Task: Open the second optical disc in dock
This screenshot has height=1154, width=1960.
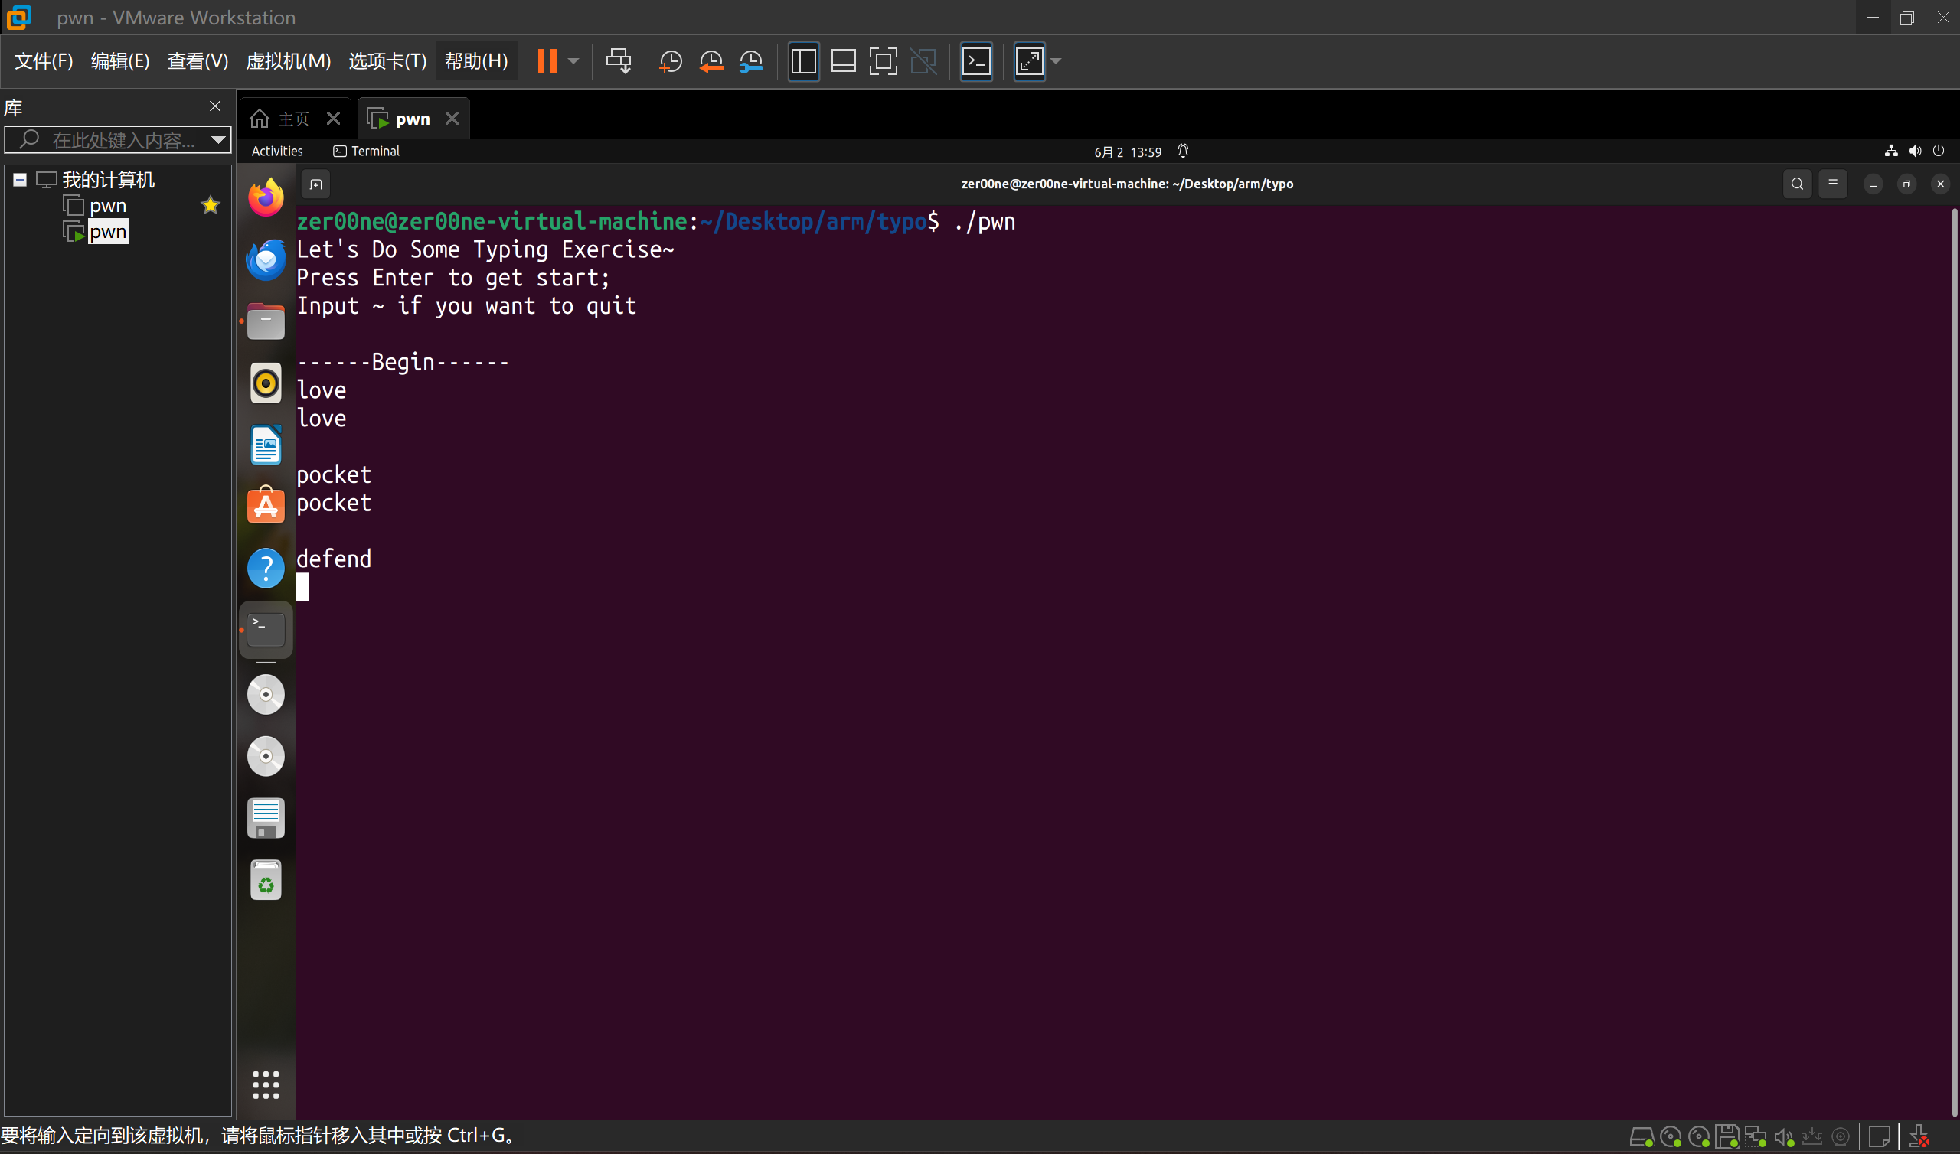Action: pyautogui.click(x=266, y=757)
